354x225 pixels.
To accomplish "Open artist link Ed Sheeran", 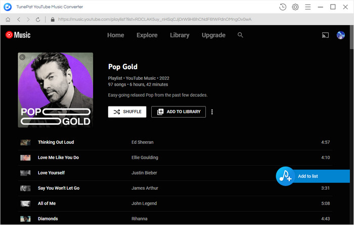I will 143,142.
